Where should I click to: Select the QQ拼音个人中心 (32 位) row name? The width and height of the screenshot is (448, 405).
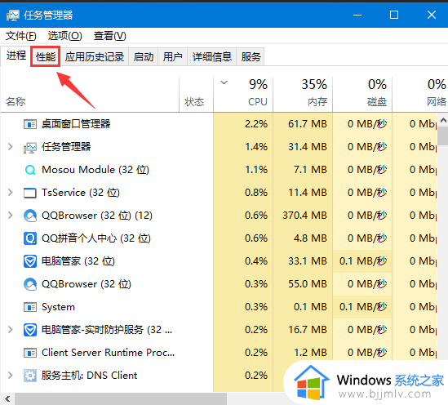click(96, 238)
